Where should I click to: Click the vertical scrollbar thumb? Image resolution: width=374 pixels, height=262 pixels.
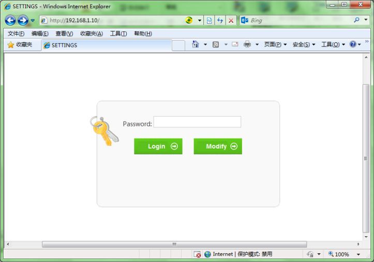coord(366,158)
